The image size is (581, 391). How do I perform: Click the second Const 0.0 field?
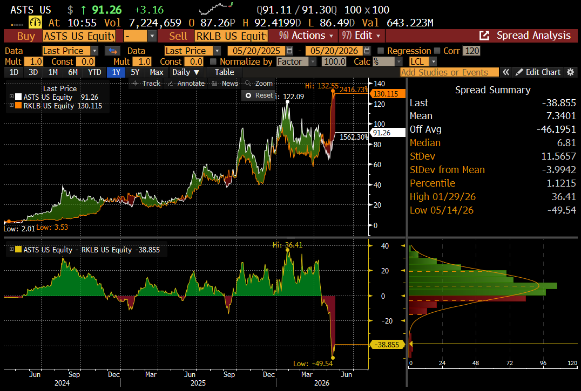pyautogui.click(x=194, y=61)
